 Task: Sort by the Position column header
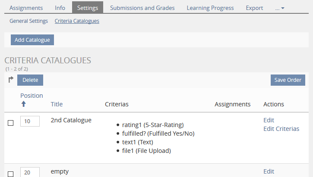click(32, 96)
